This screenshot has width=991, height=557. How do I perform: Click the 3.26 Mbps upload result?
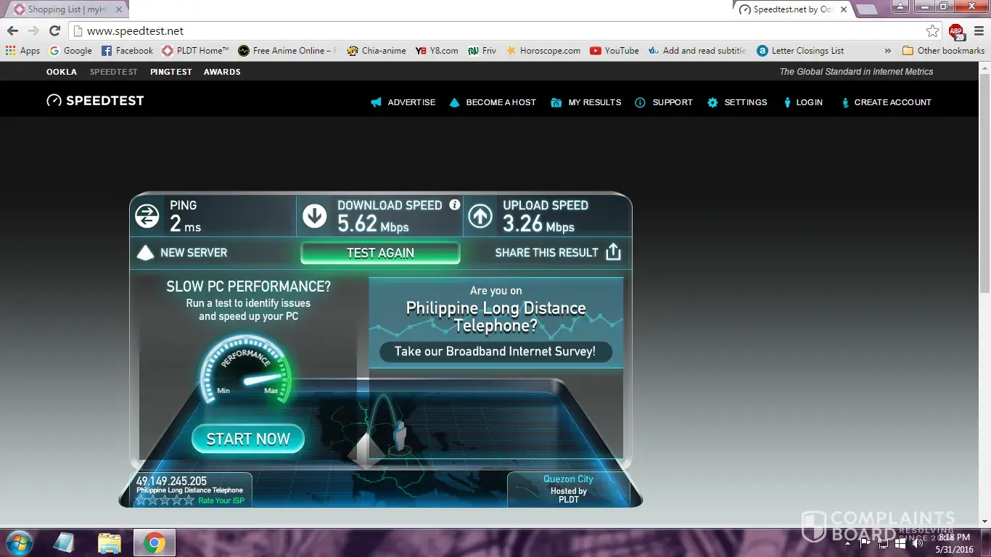click(x=538, y=225)
